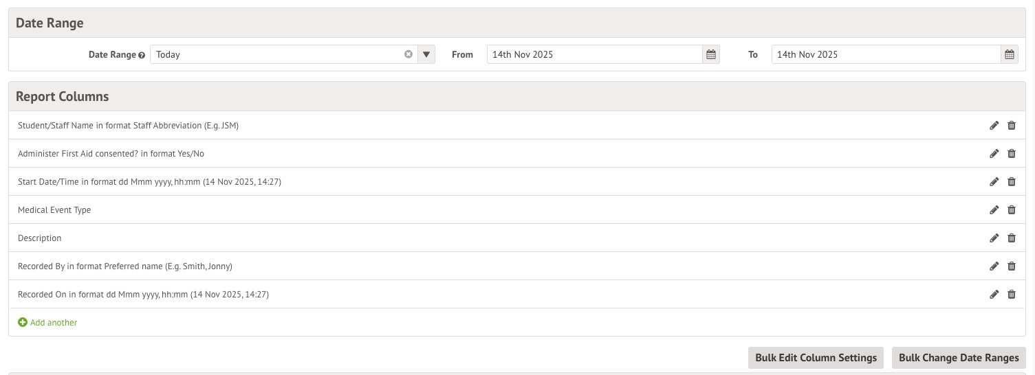Delete the Start Date/Time column
This screenshot has height=375, width=1035.
1011,182
